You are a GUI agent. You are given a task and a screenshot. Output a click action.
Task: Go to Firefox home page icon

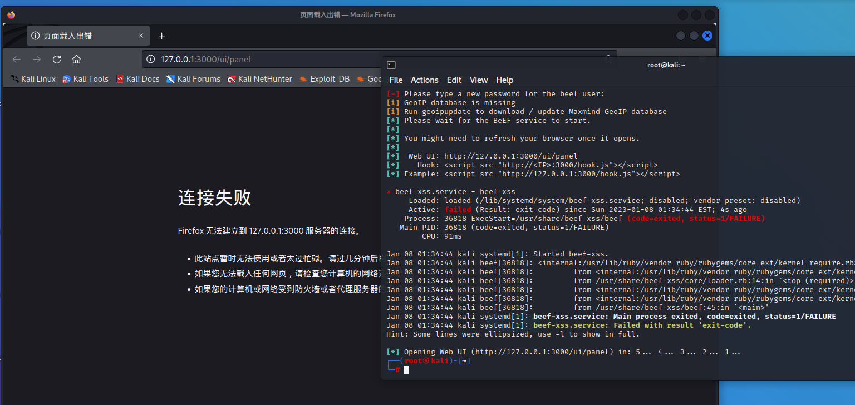tap(77, 60)
